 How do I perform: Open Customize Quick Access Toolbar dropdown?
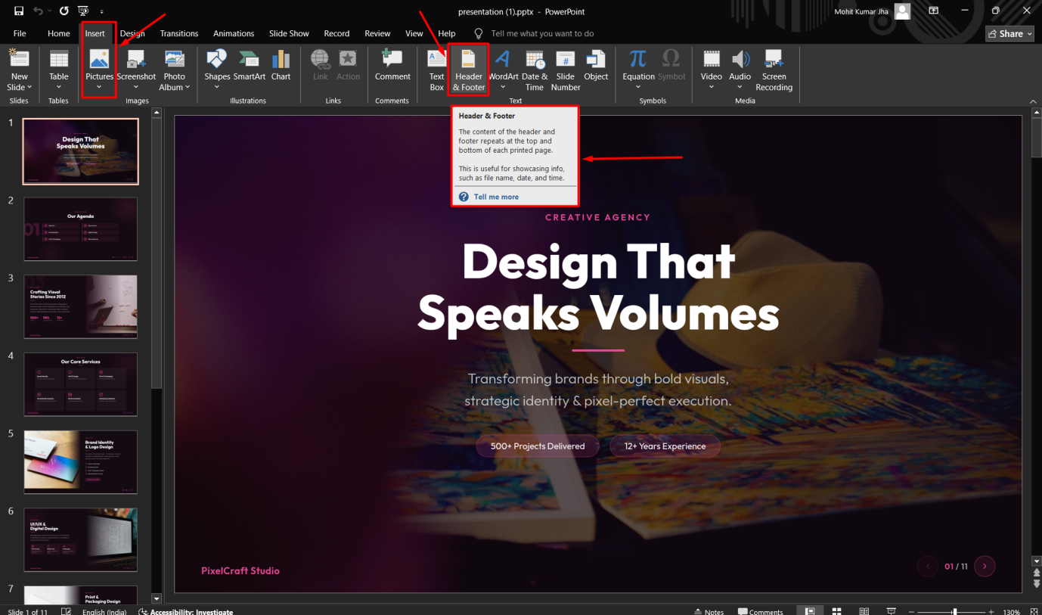click(101, 12)
